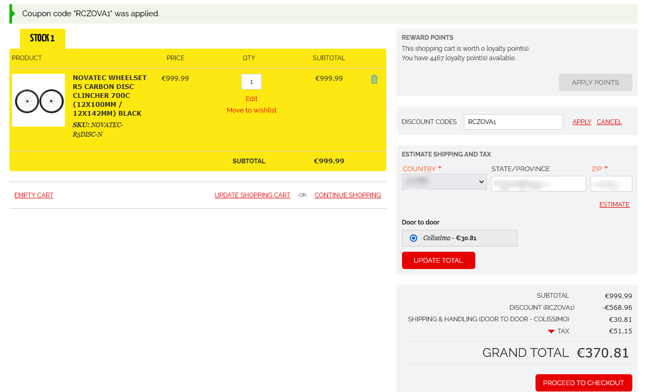This screenshot has width=647, height=392.
Task: Cancel the RCZOVA1 coupon code
Action: (x=609, y=122)
